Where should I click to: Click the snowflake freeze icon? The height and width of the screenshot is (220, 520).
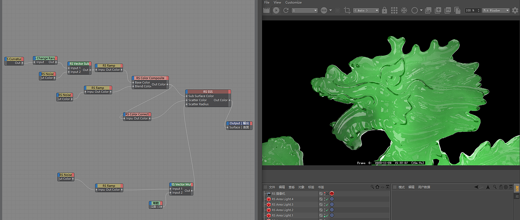404,10
